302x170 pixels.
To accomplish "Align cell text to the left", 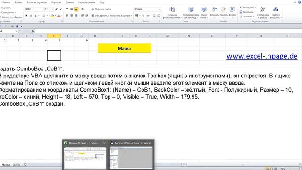I will click(x=67, y=16).
